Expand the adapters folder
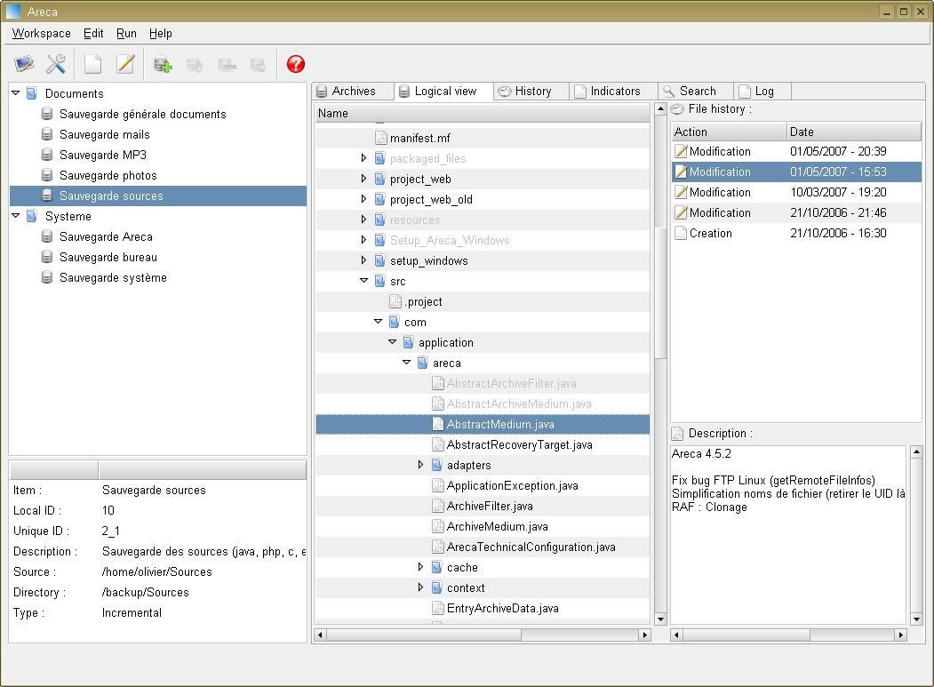 click(x=420, y=465)
